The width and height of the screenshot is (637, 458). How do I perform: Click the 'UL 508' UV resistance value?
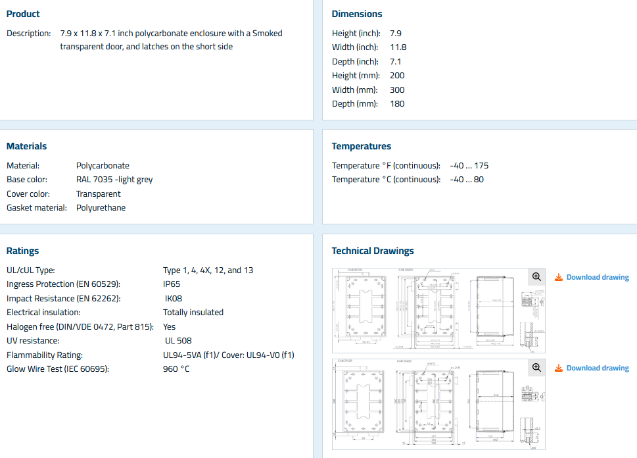tap(178, 341)
